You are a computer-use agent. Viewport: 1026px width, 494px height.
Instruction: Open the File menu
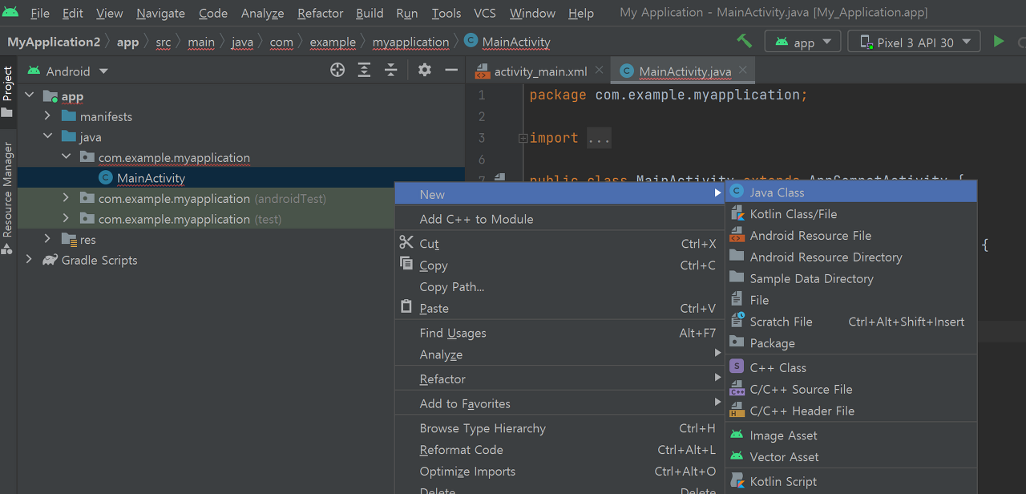click(40, 14)
